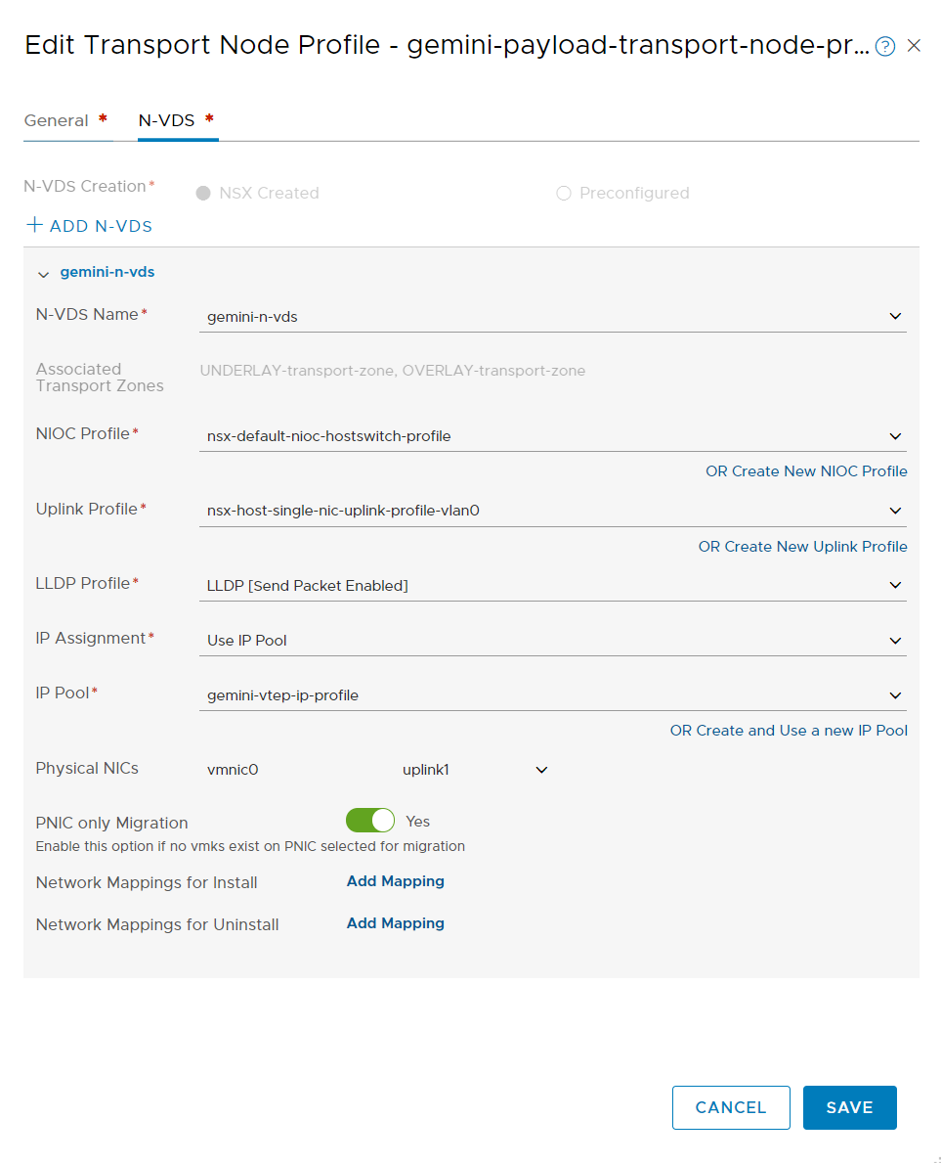The image size is (941, 1163).
Task: Click OR Create New Uplink Profile link
Action: click(802, 547)
